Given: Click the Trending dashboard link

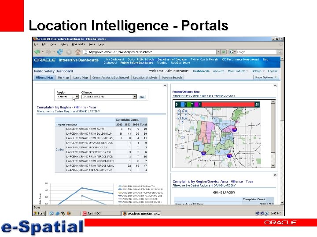Looking at the screenshot, I should click(x=162, y=63).
